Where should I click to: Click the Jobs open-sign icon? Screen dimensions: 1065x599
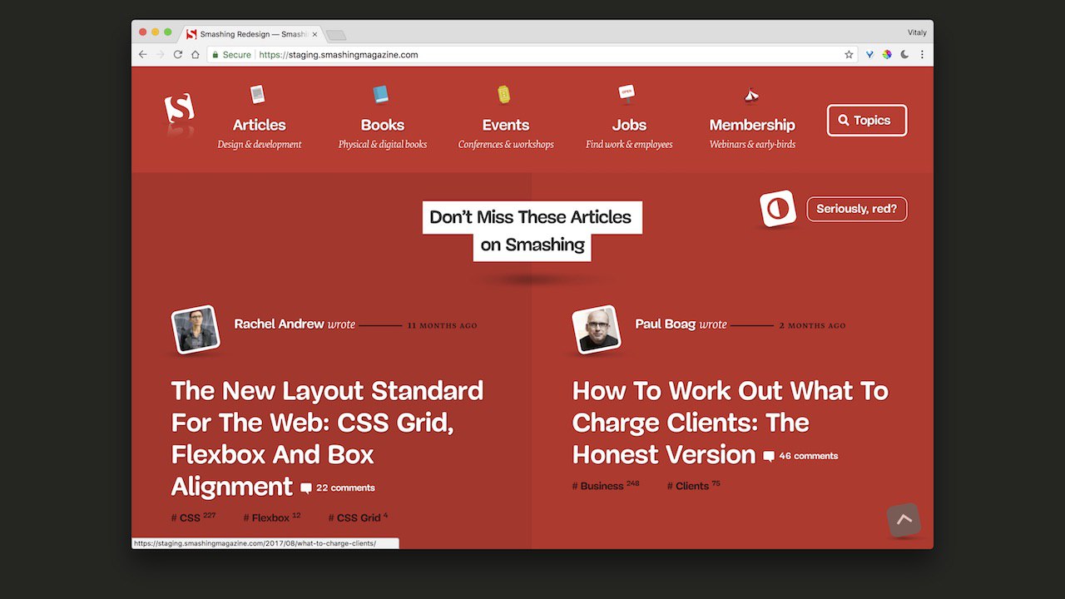point(627,92)
